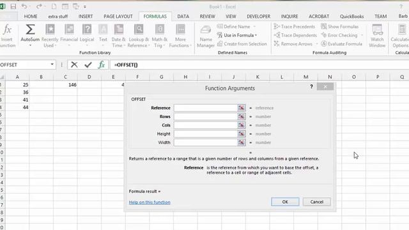This screenshot has height=230, width=409.
Task: Open the Text functions library
Action: (103, 36)
